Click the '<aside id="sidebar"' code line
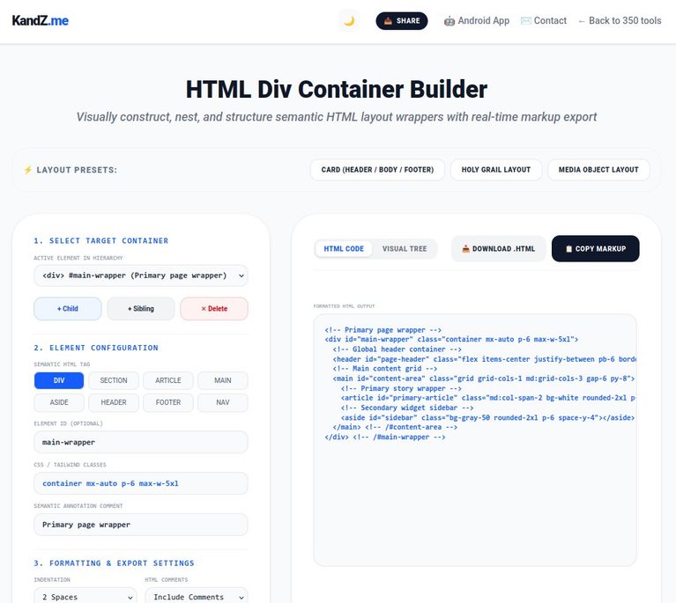The image size is (676, 603). click(x=487, y=418)
